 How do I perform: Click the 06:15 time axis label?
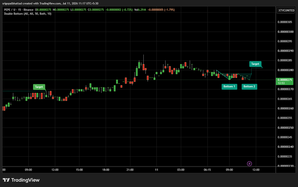pos(207,170)
